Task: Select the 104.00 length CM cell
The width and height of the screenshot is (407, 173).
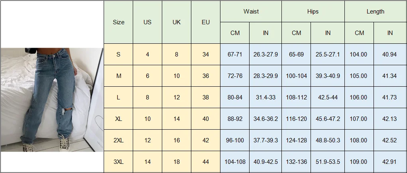Action: click(358, 54)
